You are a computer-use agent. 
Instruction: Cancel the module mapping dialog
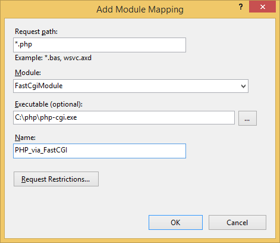point(237,223)
